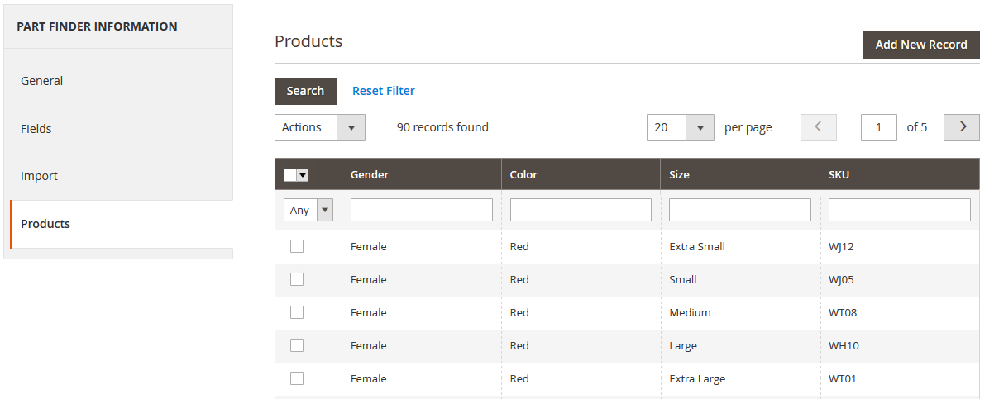Click the SKU filter text box
Viewport: 999px width, 399px height.
point(899,210)
